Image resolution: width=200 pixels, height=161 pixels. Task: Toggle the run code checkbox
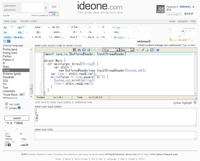[6, 104]
